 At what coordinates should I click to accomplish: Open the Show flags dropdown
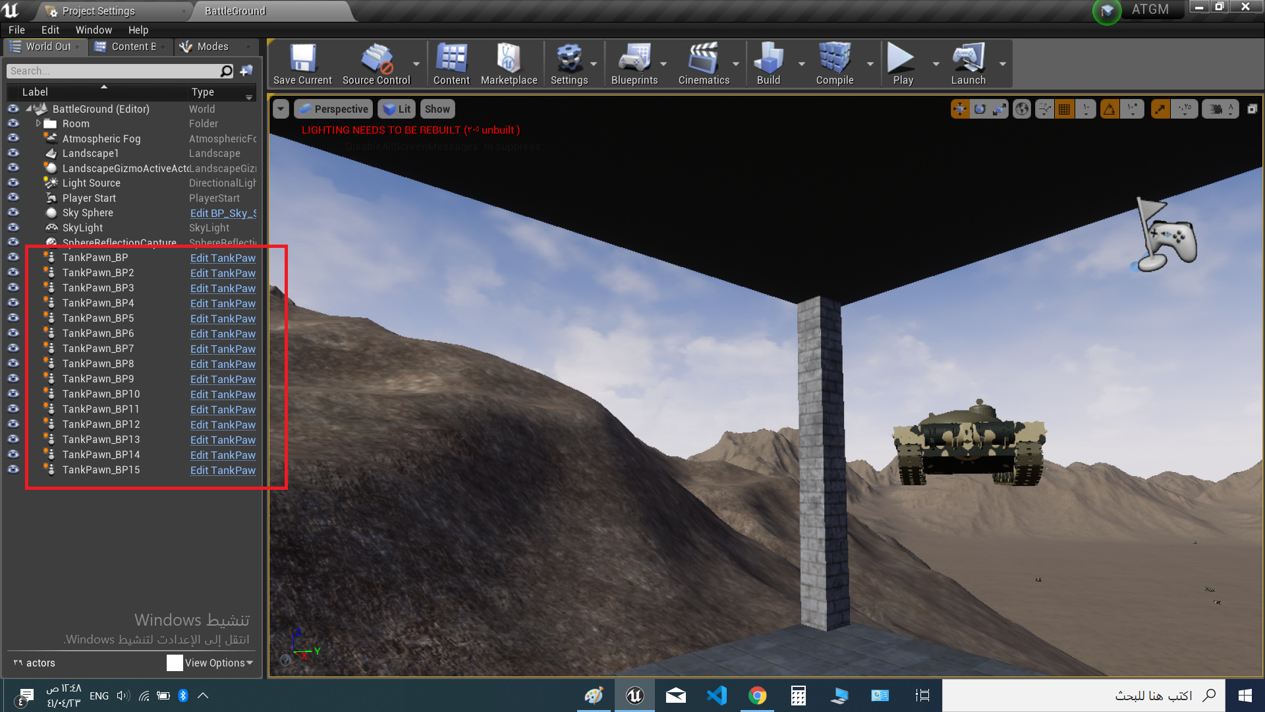tap(437, 109)
